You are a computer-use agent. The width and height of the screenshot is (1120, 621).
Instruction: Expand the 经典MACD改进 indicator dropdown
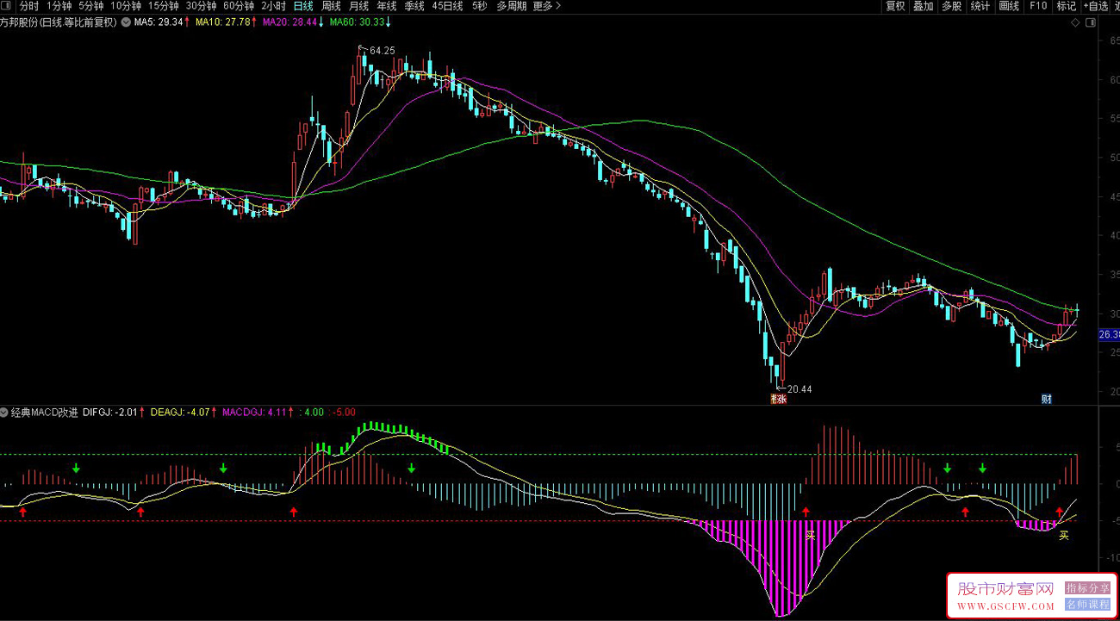point(5,413)
